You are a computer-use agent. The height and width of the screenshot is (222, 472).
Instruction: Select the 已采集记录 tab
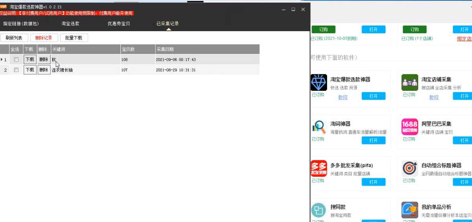(168, 23)
